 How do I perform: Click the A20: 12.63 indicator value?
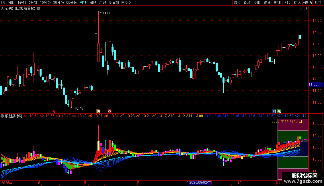pyautogui.click(x=285, y=116)
